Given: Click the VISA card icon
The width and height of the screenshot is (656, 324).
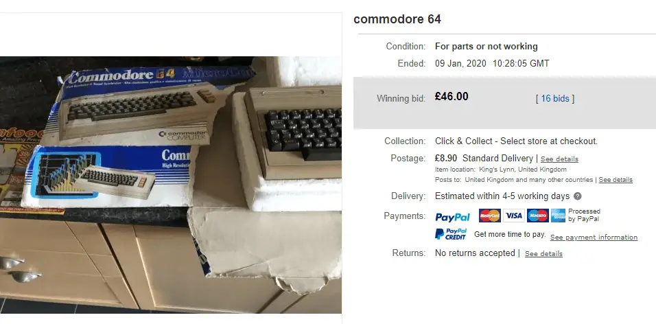Looking at the screenshot, I should pos(514,216).
